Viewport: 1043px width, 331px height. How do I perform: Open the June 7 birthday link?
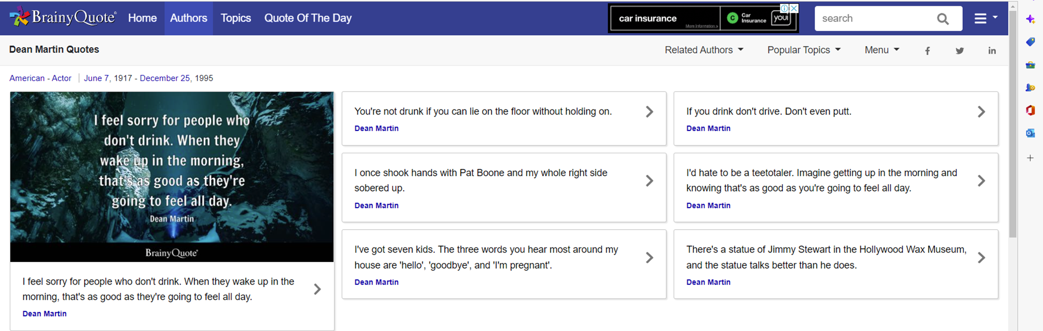tap(96, 78)
